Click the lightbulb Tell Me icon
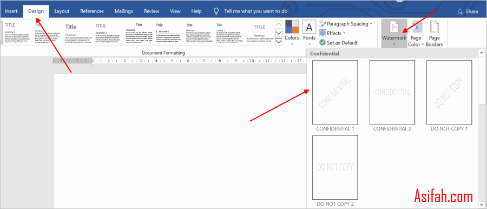487x209 pixels. [216, 11]
